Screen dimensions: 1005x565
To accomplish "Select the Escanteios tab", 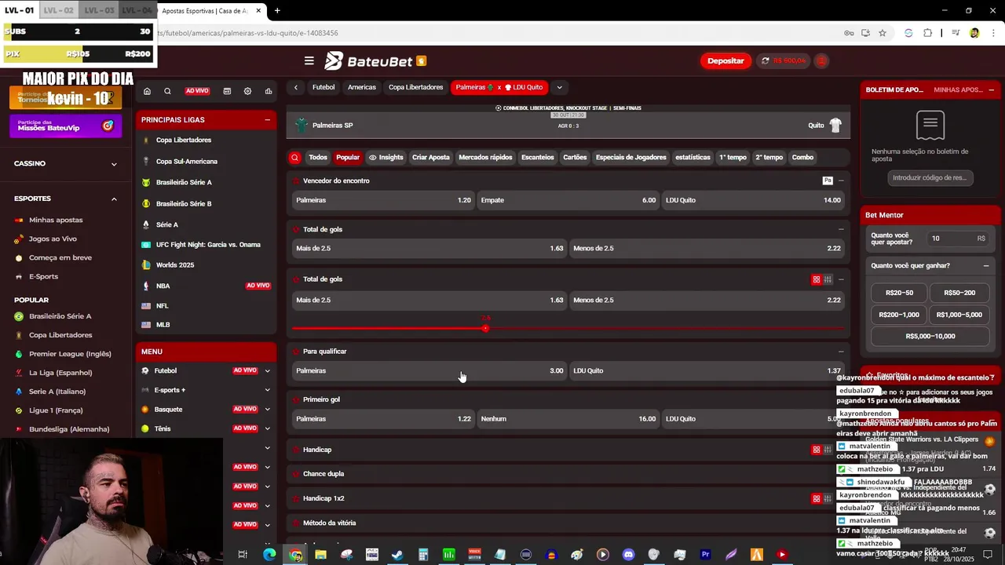I will click(x=538, y=157).
